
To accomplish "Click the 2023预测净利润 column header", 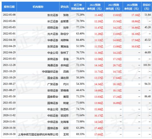I will (113, 7).
